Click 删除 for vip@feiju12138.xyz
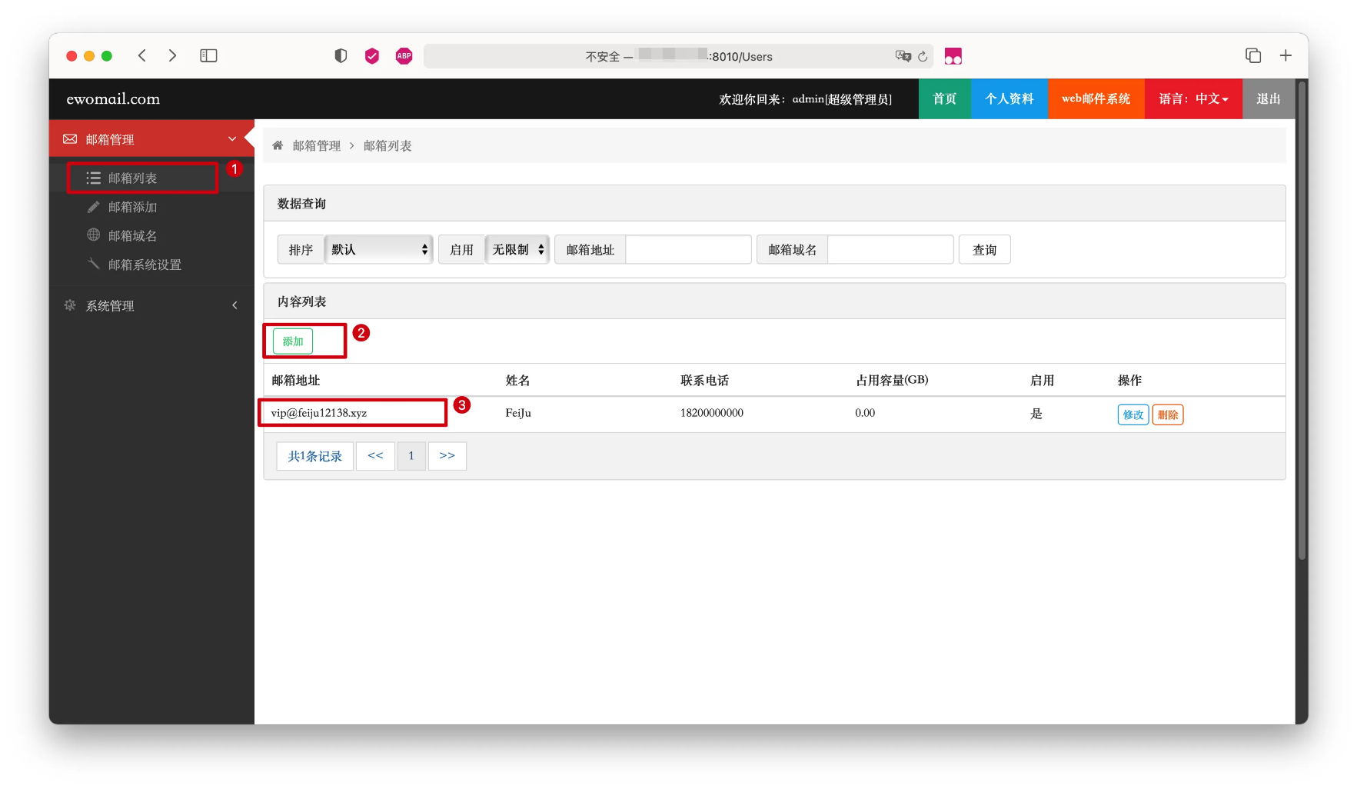1357x789 pixels. click(1167, 414)
